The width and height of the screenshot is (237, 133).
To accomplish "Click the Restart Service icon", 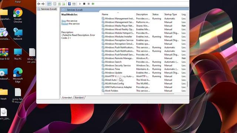I will coord(93,4).
